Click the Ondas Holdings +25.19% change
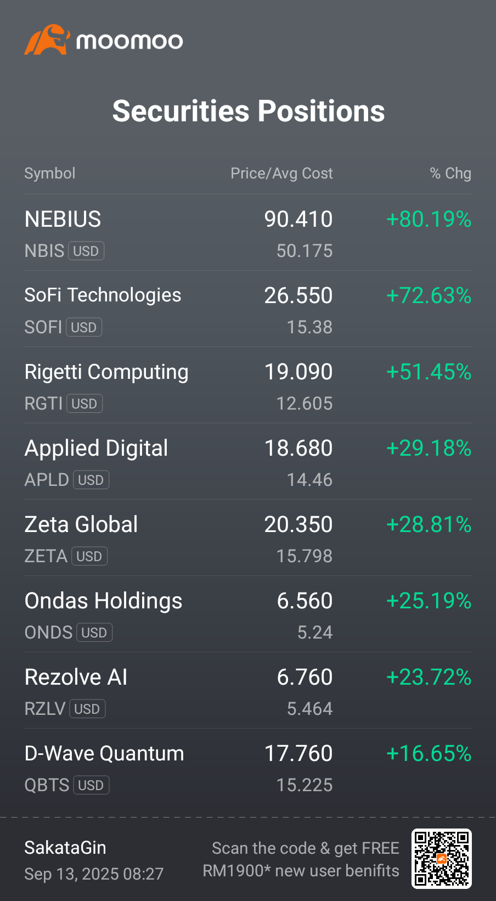The image size is (496, 901). coord(429,601)
